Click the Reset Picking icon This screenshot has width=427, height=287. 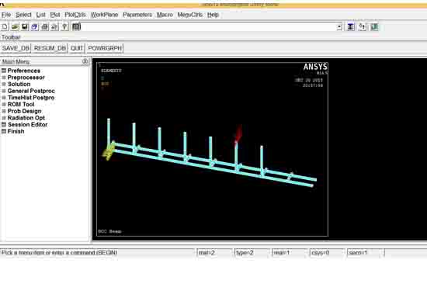coord(363,26)
